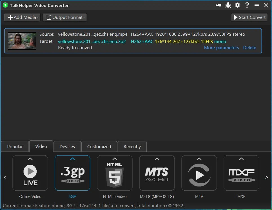Delete the yellowstone file from the queue

coord(249,48)
